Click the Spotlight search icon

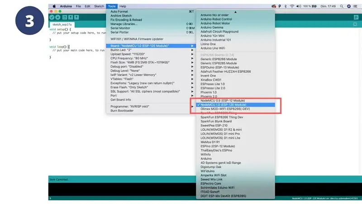342,6
